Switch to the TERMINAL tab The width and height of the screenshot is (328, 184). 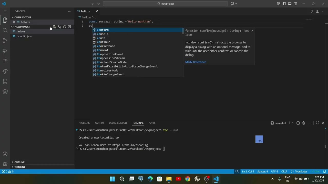tap(138, 123)
